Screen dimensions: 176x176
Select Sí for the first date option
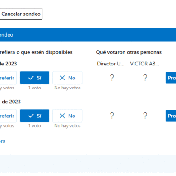point(35,78)
